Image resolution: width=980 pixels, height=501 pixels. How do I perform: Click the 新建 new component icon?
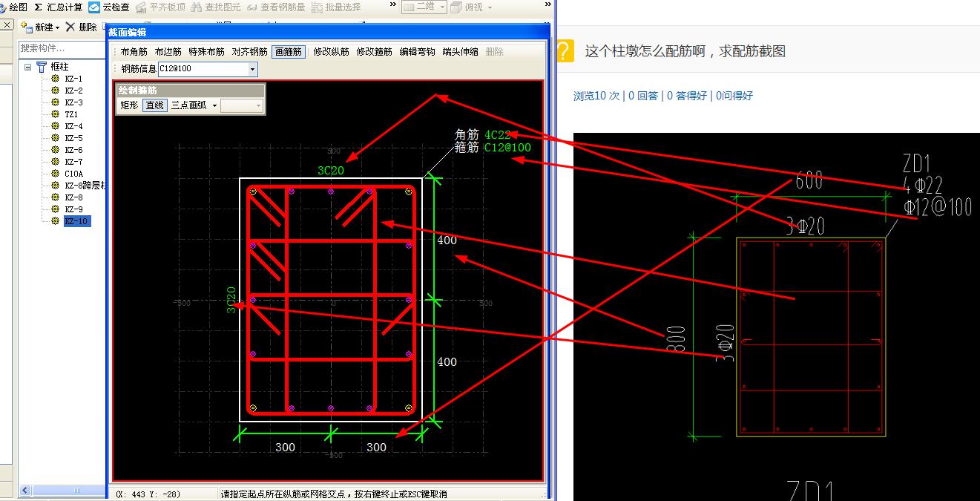(27, 27)
